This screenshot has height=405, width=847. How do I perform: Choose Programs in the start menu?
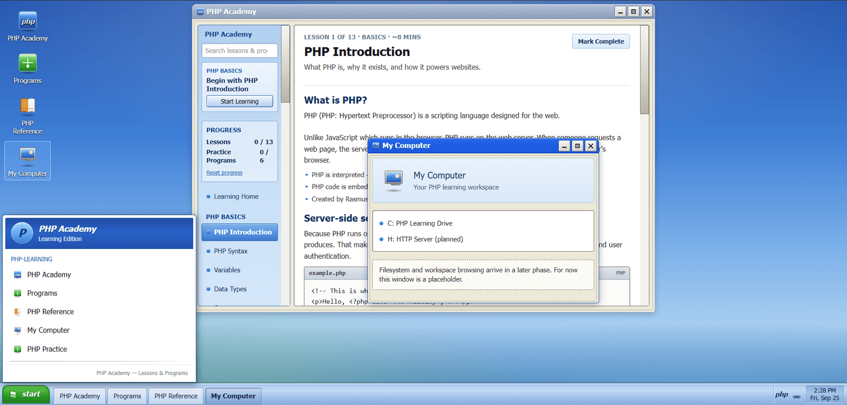point(99,293)
